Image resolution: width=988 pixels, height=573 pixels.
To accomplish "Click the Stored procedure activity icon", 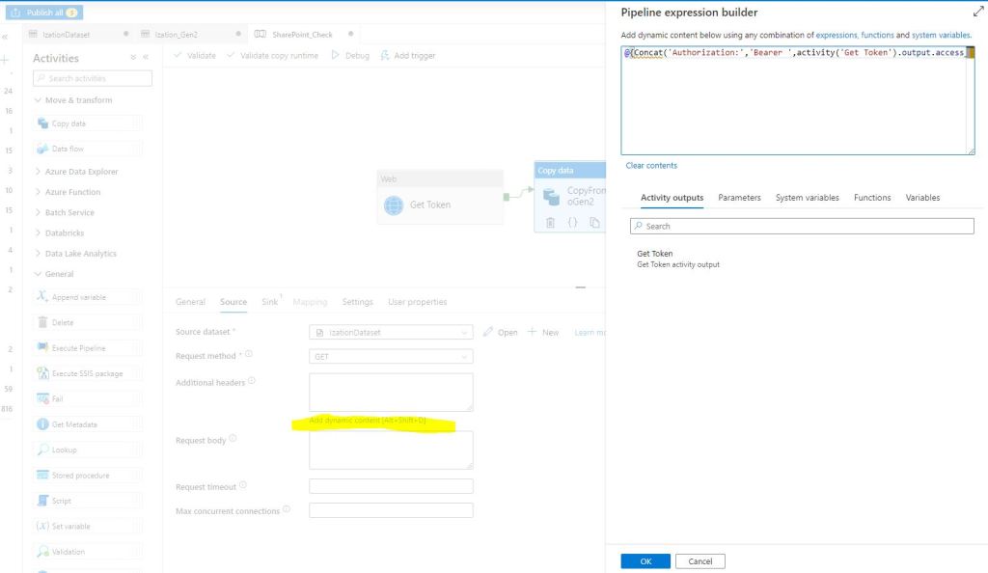I will click(42, 476).
